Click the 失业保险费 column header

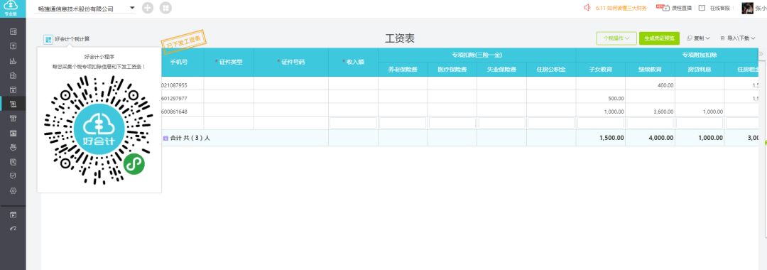[x=502, y=70]
